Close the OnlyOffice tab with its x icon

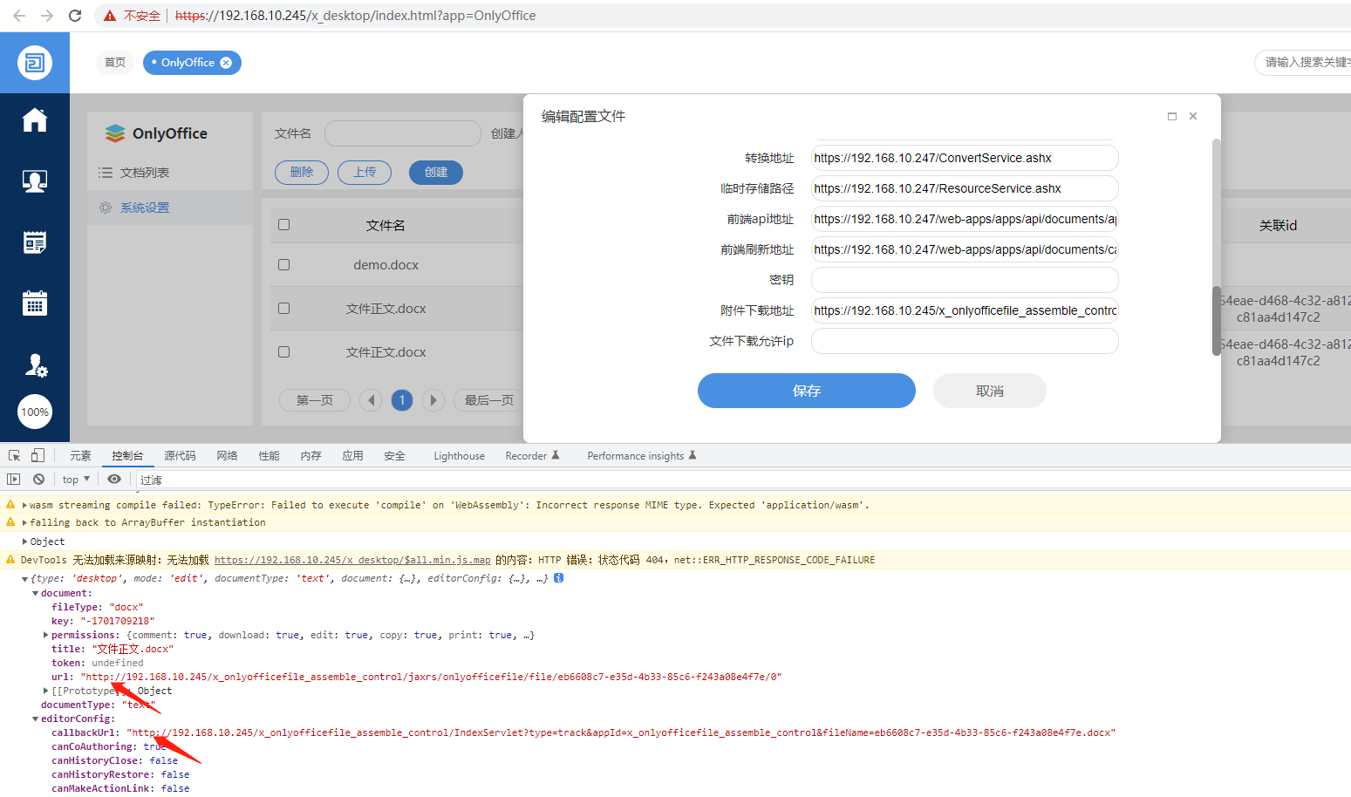point(226,63)
